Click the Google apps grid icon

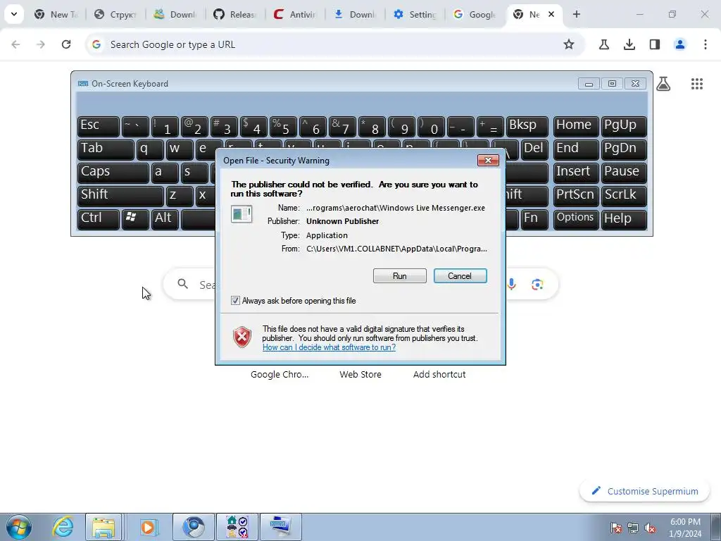[x=696, y=84]
